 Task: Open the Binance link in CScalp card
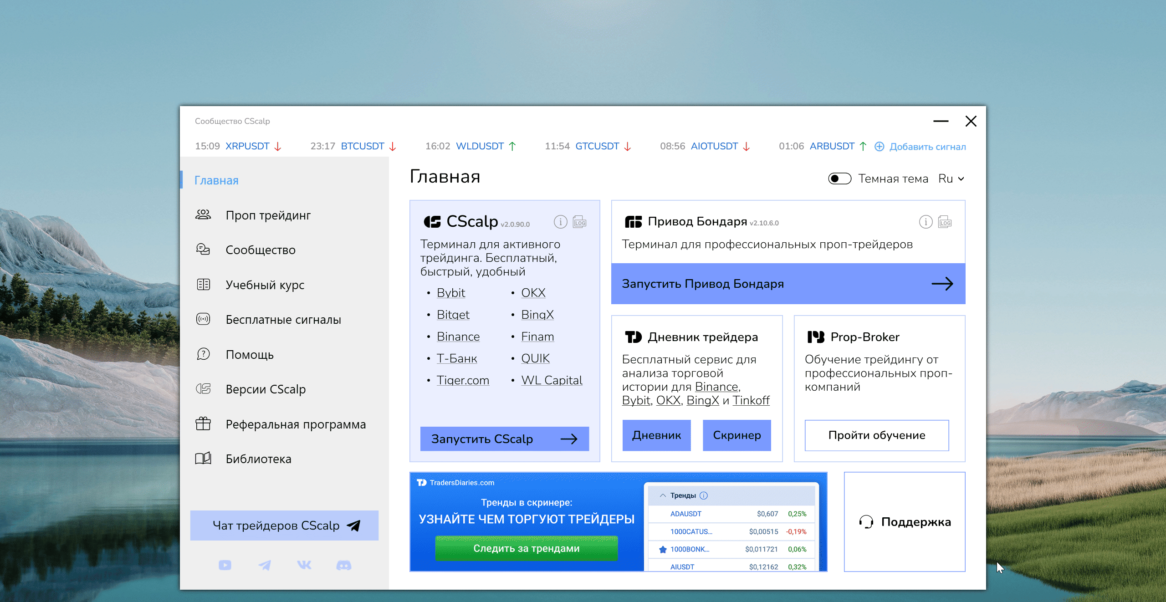[458, 336]
